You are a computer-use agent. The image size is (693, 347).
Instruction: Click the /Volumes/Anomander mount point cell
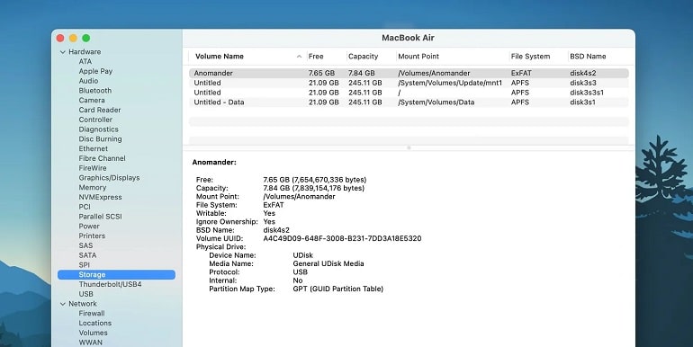(434, 74)
